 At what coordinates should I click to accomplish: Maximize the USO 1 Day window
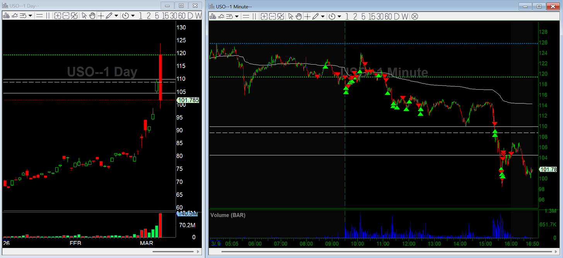[181, 6]
